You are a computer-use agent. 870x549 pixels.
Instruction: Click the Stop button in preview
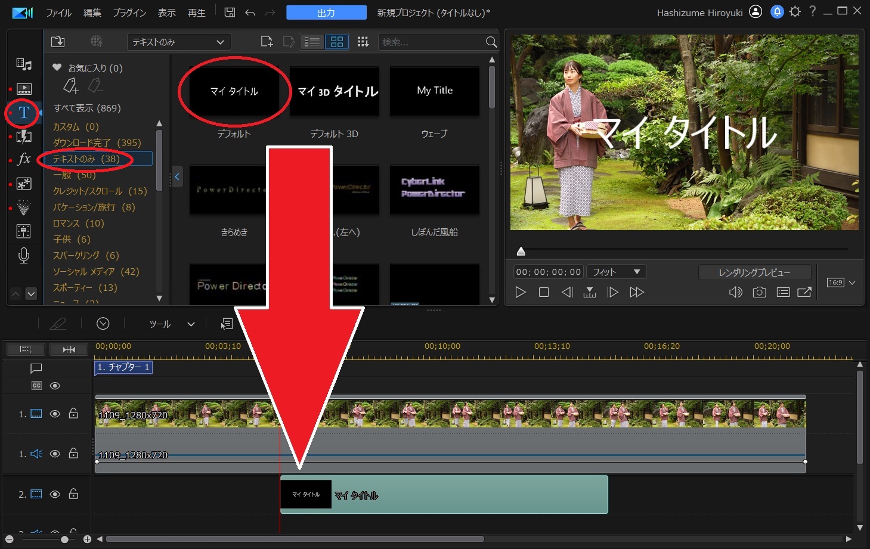(543, 292)
